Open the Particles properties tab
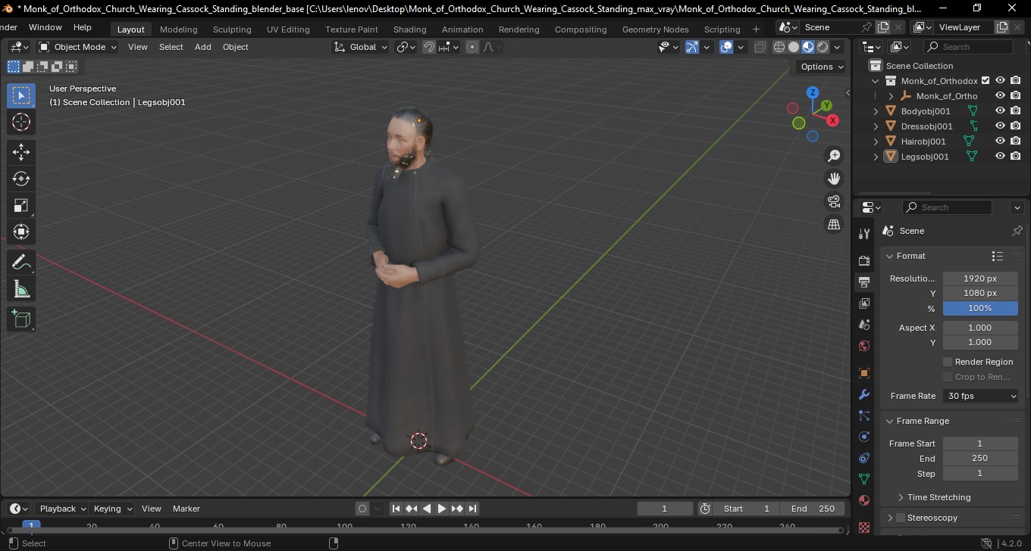The image size is (1031, 551). (x=864, y=416)
